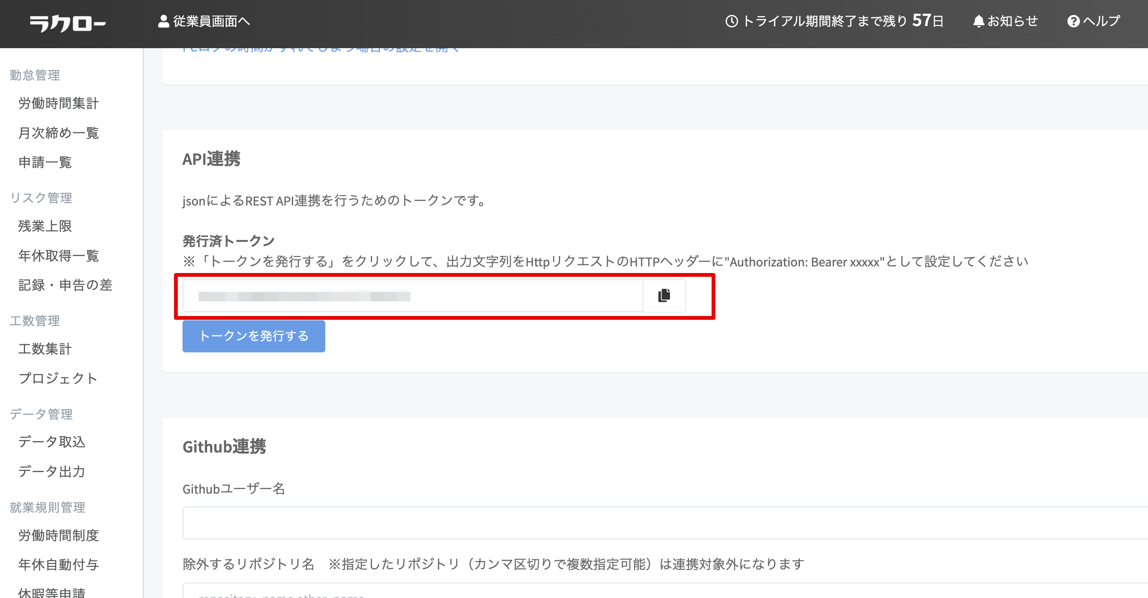Screen dimensions: 1148x598
Task: Go to データ取込 page
Action: pyautogui.click(x=52, y=442)
